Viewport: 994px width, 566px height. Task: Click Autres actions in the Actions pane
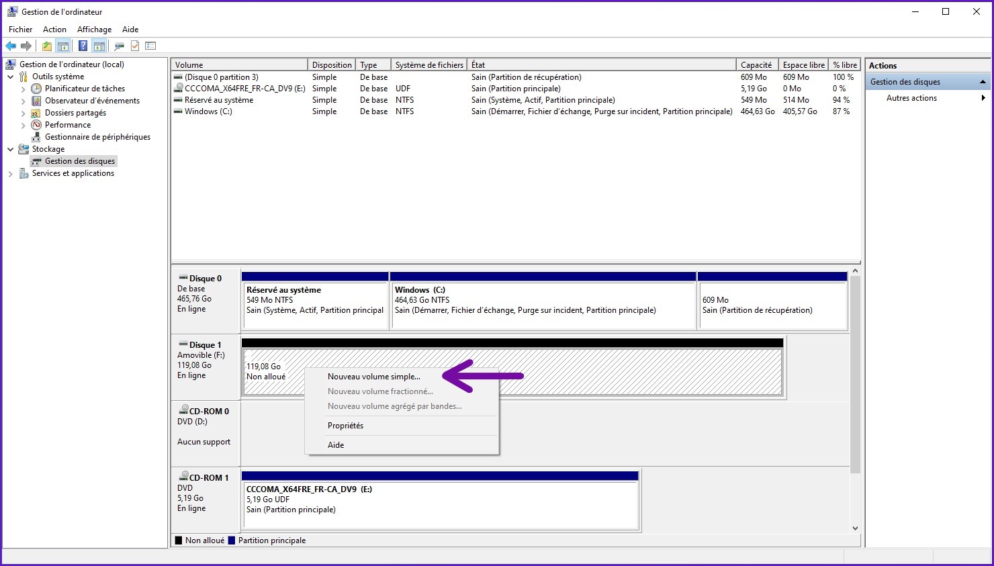pyautogui.click(x=911, y=98)
